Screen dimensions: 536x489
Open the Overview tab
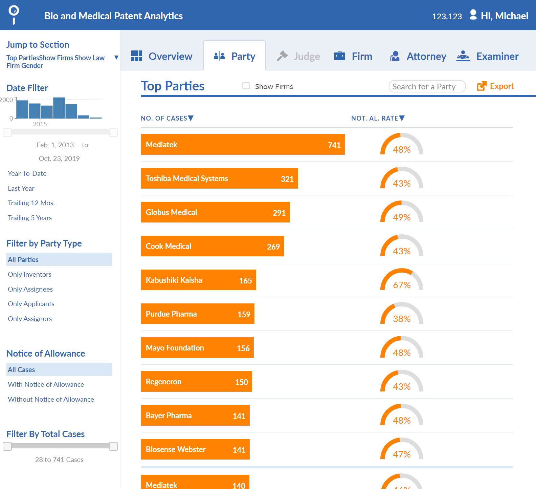coord(162,56)
